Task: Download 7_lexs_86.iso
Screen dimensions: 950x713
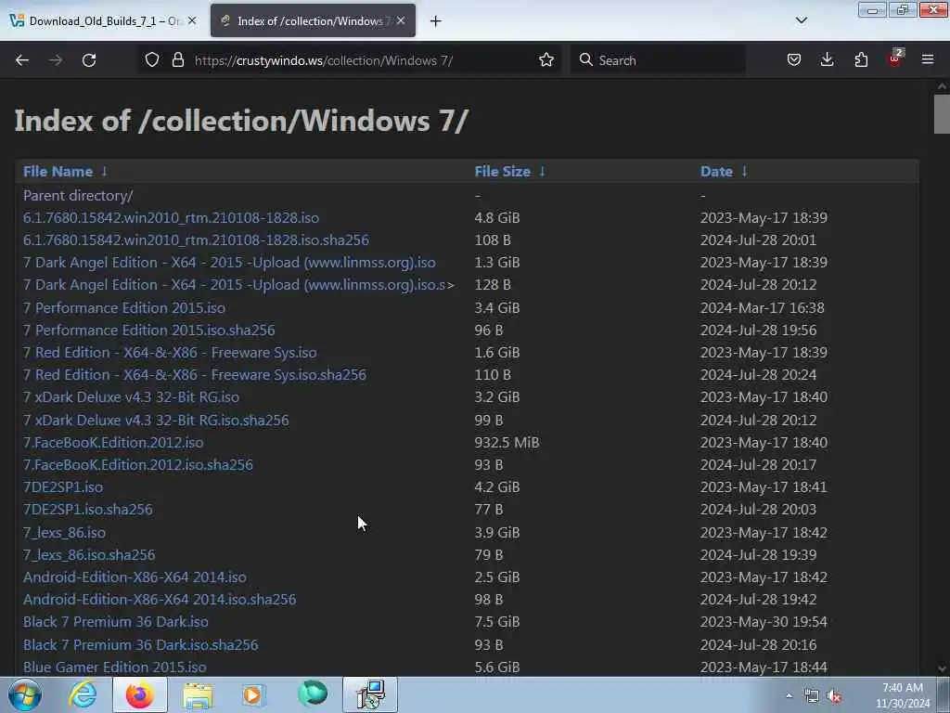Action: click(x=64, y=532)
